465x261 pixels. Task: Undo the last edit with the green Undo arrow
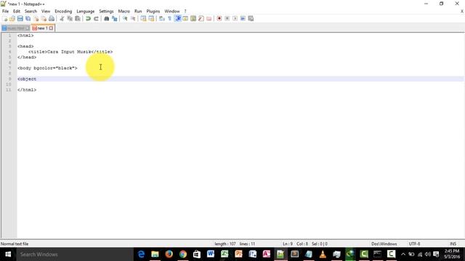(x=88, y=19)
